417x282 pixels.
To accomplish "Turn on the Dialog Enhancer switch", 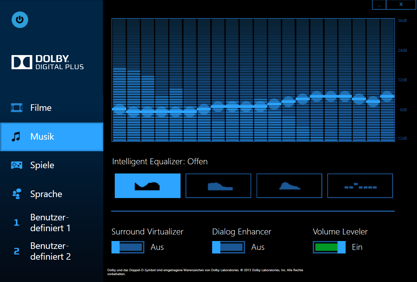I will (x=229, y=247).
